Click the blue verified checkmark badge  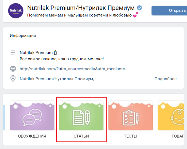139,8
